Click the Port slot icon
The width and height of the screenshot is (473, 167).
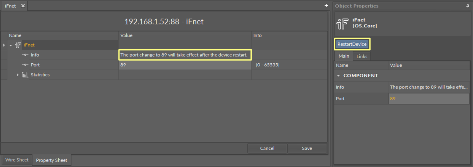(25, 65)
